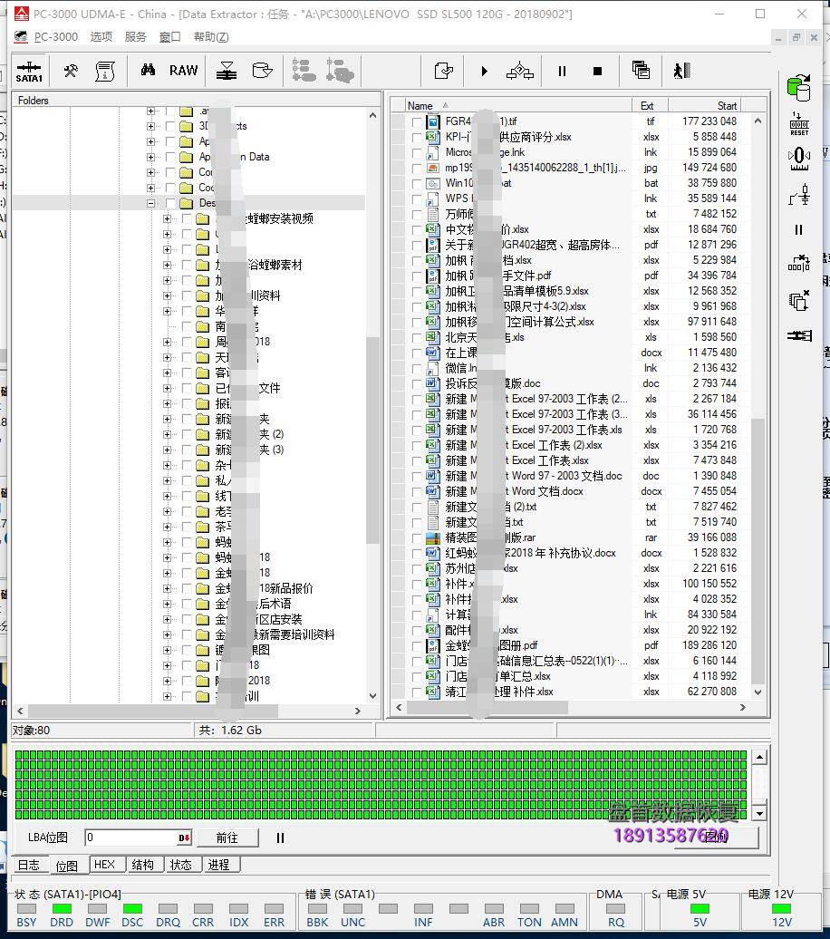Click the RESET icon in right sidebar
The image size is (830, 939).
tap(798, 124)
